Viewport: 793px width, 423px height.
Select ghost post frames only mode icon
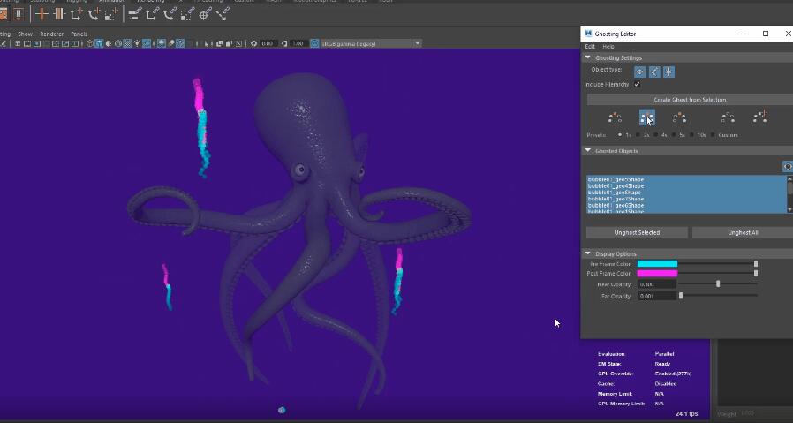679,117
